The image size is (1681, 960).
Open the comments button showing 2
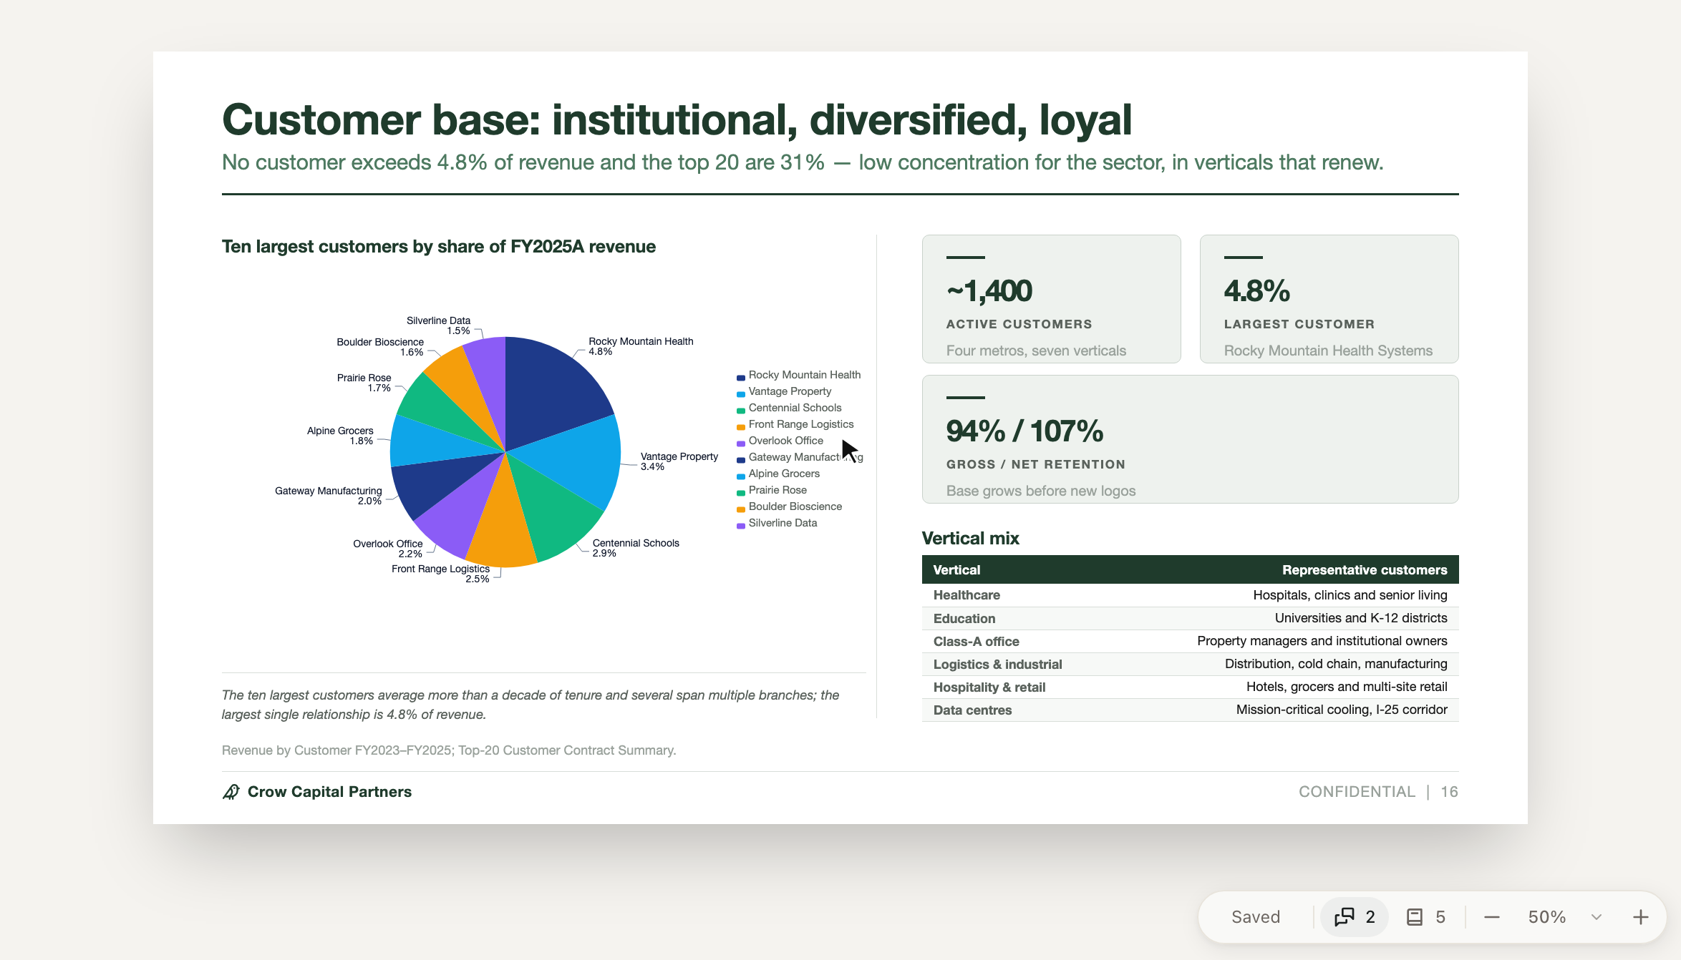[x=1354, y=917]
